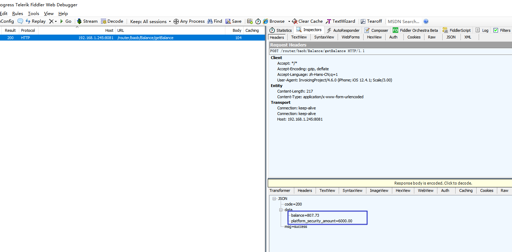Select the response WebView tab
This screenshot has width=512, height=252.
pyautogui.click(x=426, y=190)
